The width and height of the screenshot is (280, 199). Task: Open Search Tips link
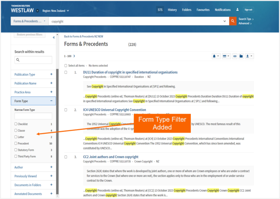click(x=246, y=19)
